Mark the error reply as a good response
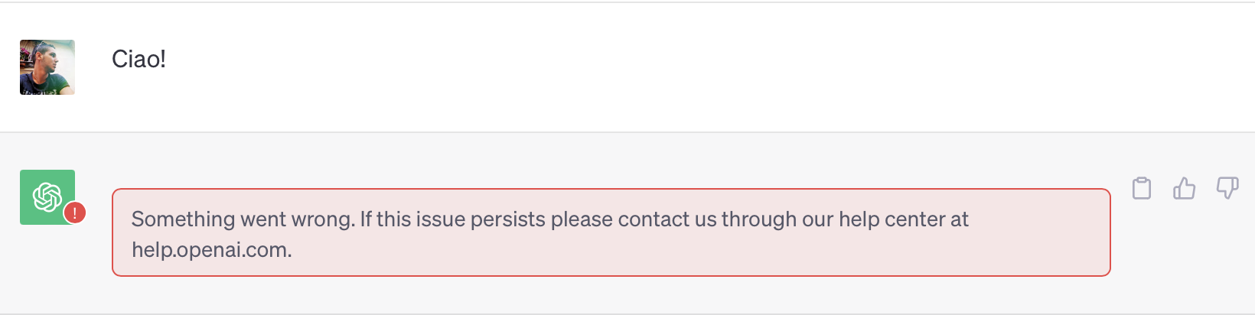The height and width of the screenshot is (315, 1255). point(1185,188)
